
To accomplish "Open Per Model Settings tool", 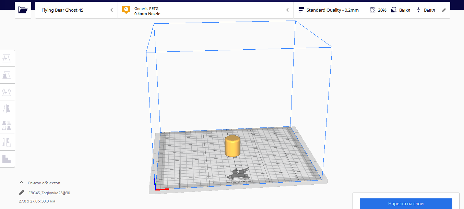I will pos(7,125).
